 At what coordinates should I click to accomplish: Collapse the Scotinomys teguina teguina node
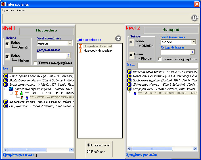click(x=6, y=89)
